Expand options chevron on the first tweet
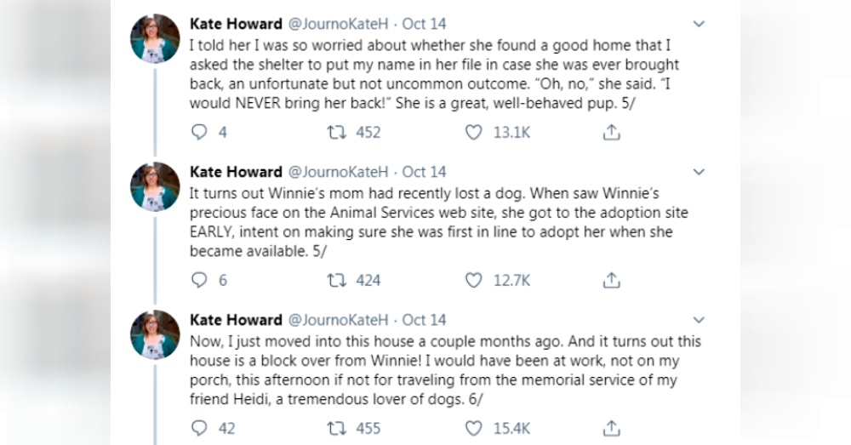 [x=699, y=24]
